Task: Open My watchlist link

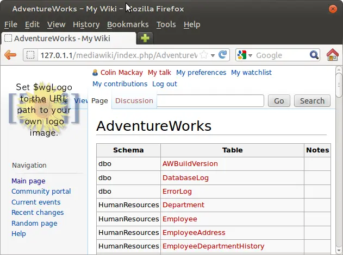Action: point(251,73)
